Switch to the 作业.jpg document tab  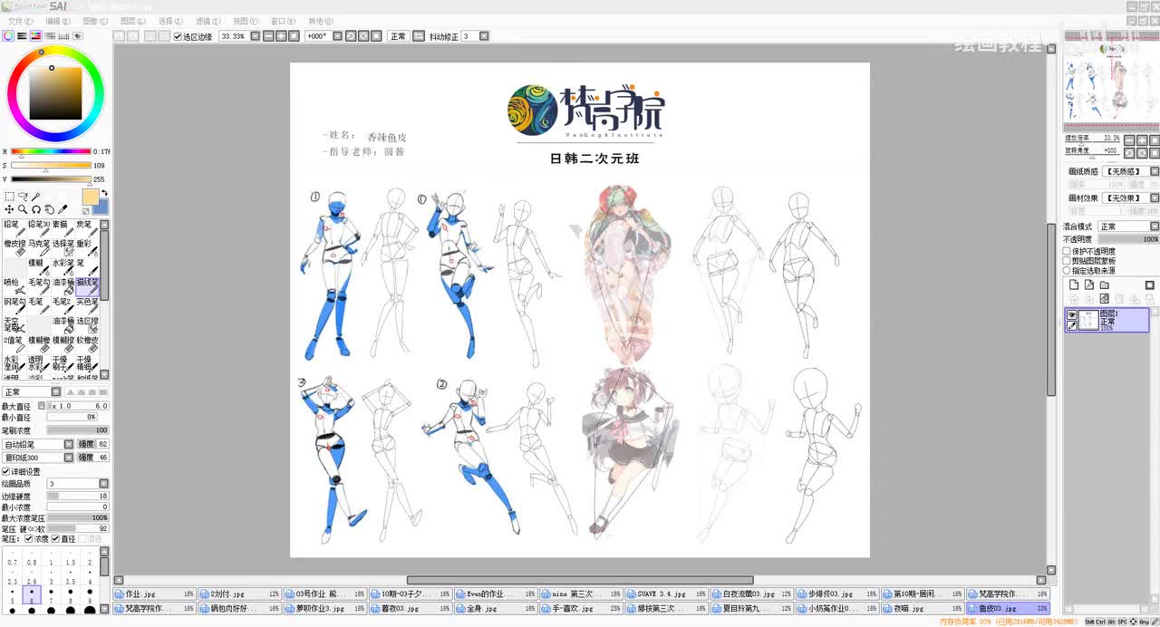(x=155, y=594)
